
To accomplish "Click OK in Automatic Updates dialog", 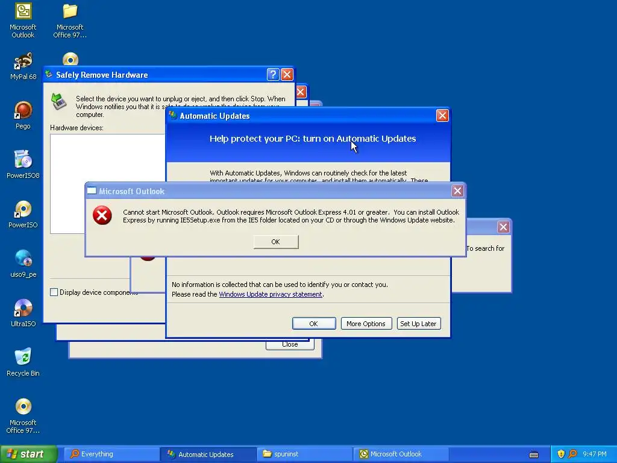I will click(314, 324).
